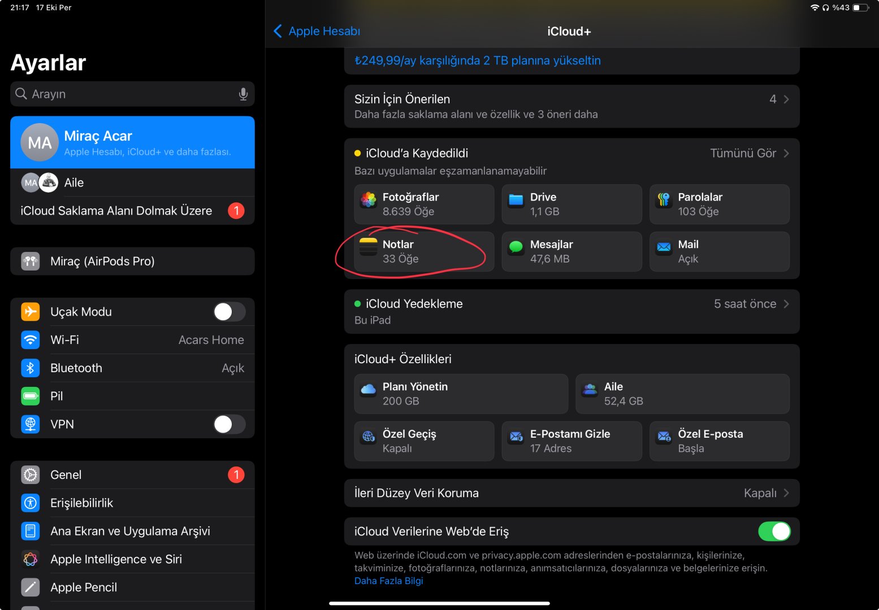Viewport: 879px width, 610px height.
Task: Open Miraç Acar account row
Action: click(x=132, y=142)
